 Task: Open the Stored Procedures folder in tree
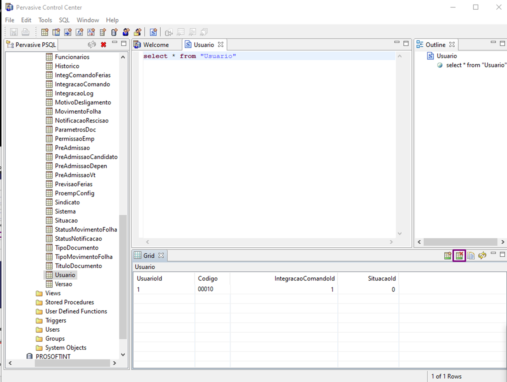[x=69, y=302]
